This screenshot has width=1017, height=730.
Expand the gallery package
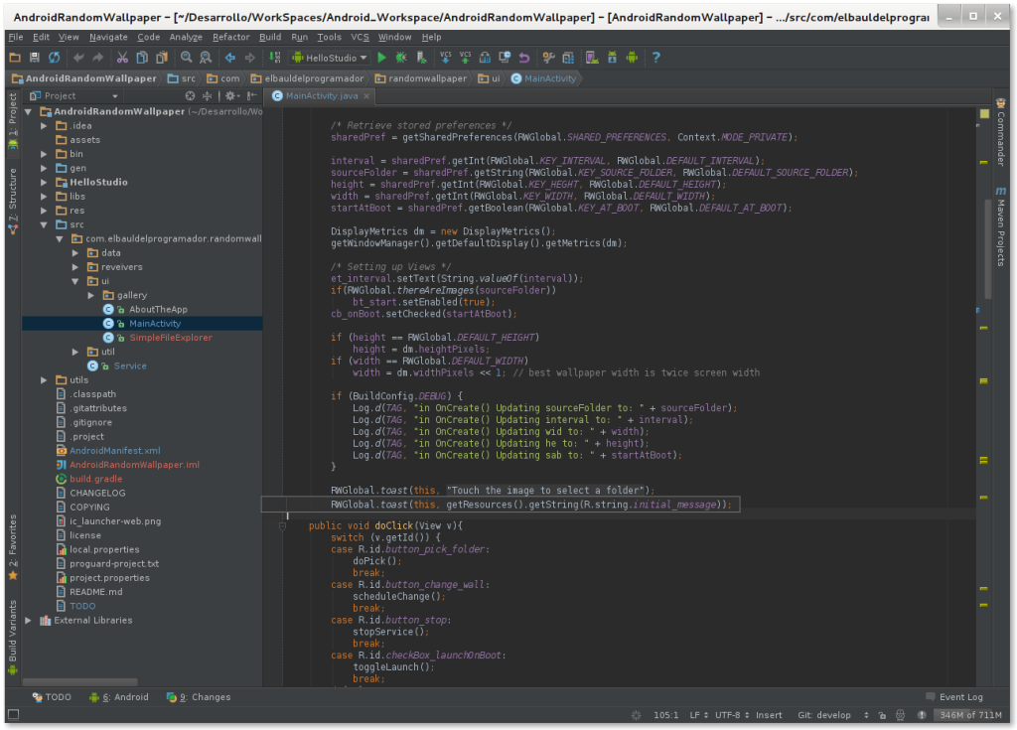[91, 295]
